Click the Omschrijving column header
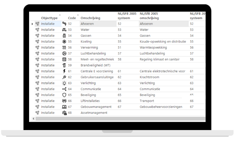Viewport: 235px width, 144px height. (90, 18)
